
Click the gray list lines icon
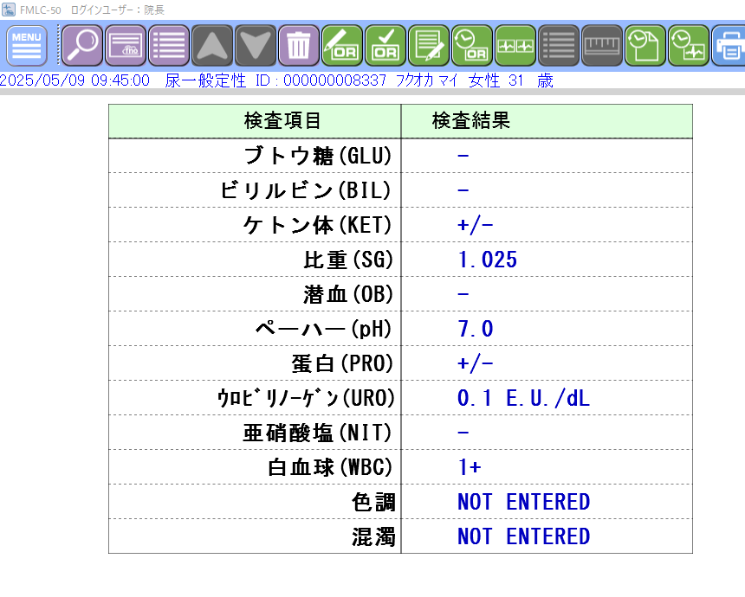559,46
